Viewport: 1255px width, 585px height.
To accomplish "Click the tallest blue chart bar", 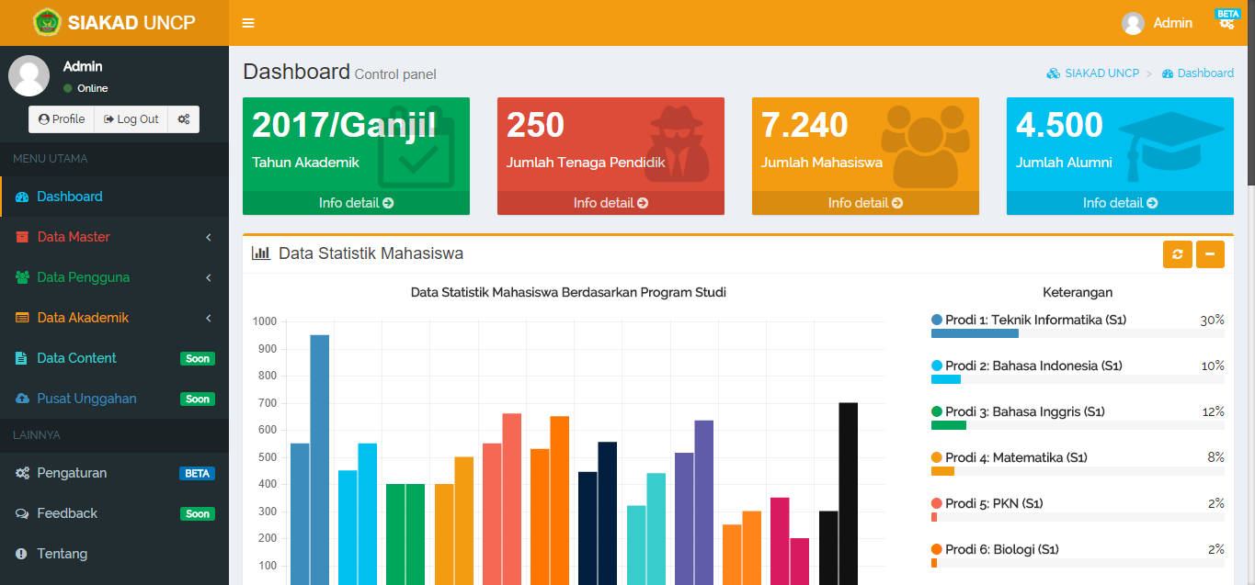I will [x=319, y=459].
